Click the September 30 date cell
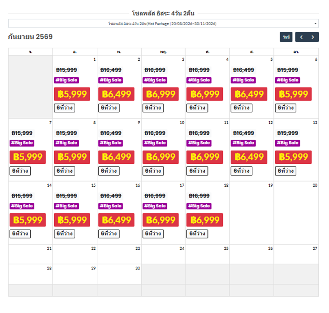Image resolution: width=329 pixels, height=313 pixels. [119, 274]
